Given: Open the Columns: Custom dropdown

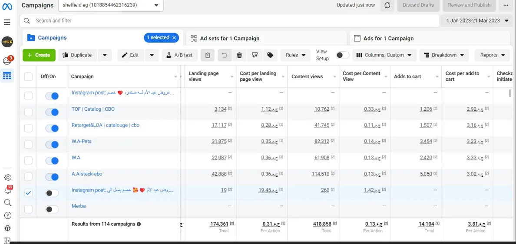Looking at the screenshot, I should click(x=384, y=55).
